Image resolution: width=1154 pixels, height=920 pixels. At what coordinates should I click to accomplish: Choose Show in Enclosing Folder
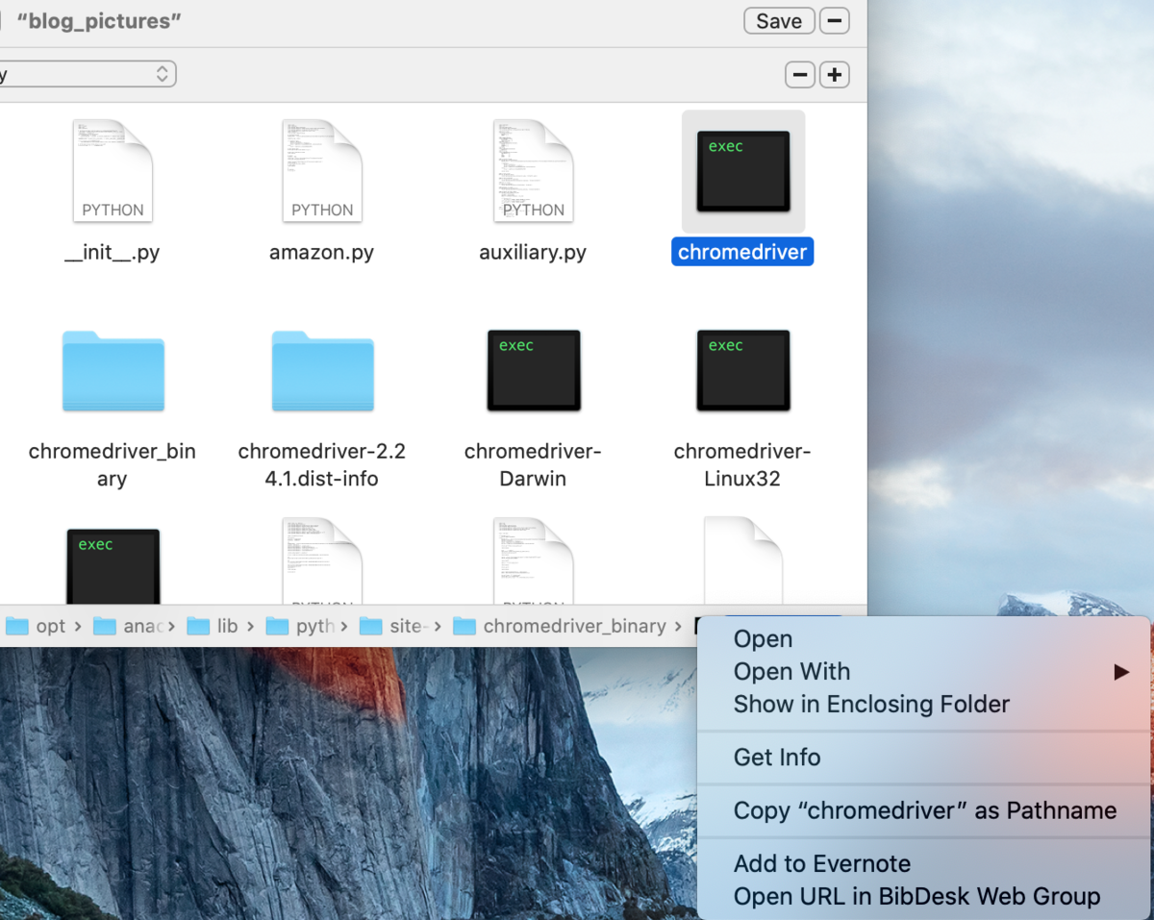871,705
